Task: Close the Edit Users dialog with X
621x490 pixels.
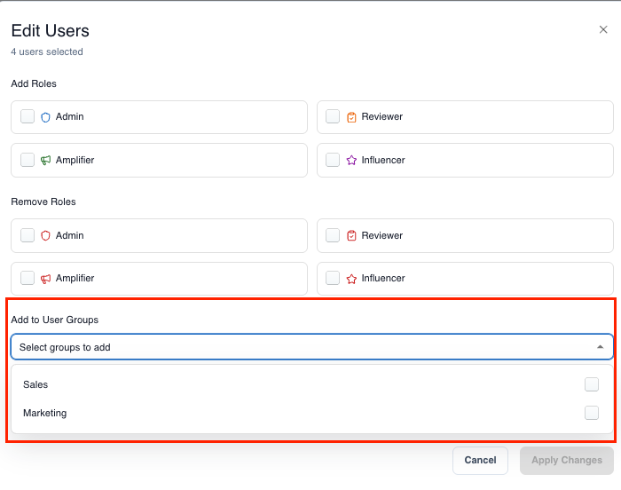Action: pyautogui.click(x=603, y=29)
